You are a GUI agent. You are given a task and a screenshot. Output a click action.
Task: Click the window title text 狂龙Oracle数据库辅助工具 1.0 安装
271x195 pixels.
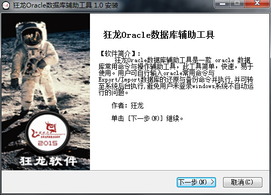click(65, 5)
